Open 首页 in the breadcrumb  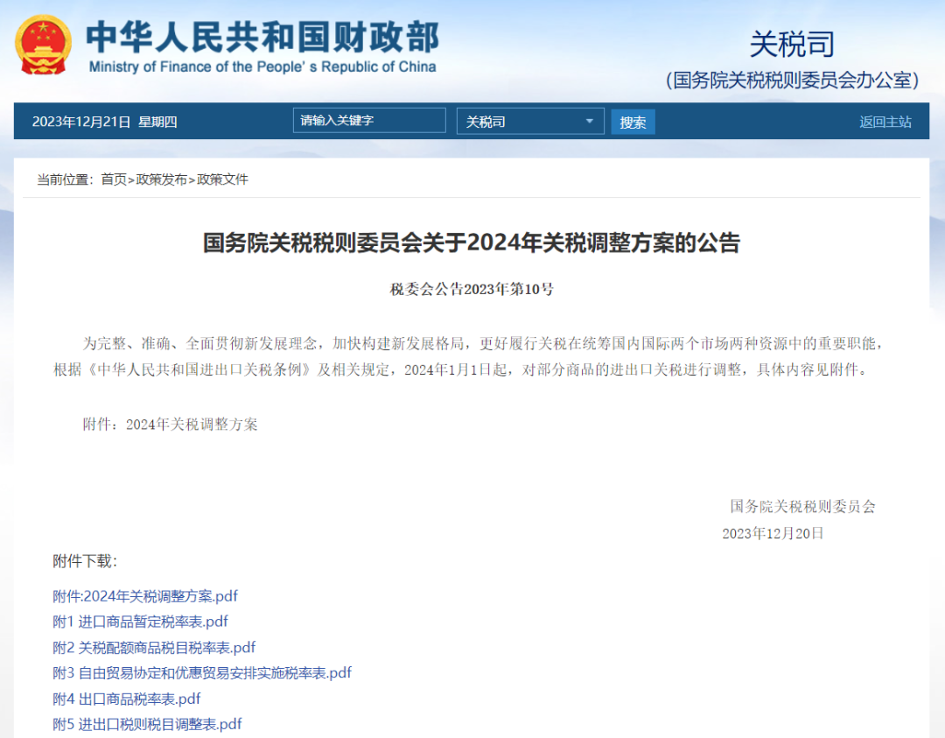click(x=114, y=179)
